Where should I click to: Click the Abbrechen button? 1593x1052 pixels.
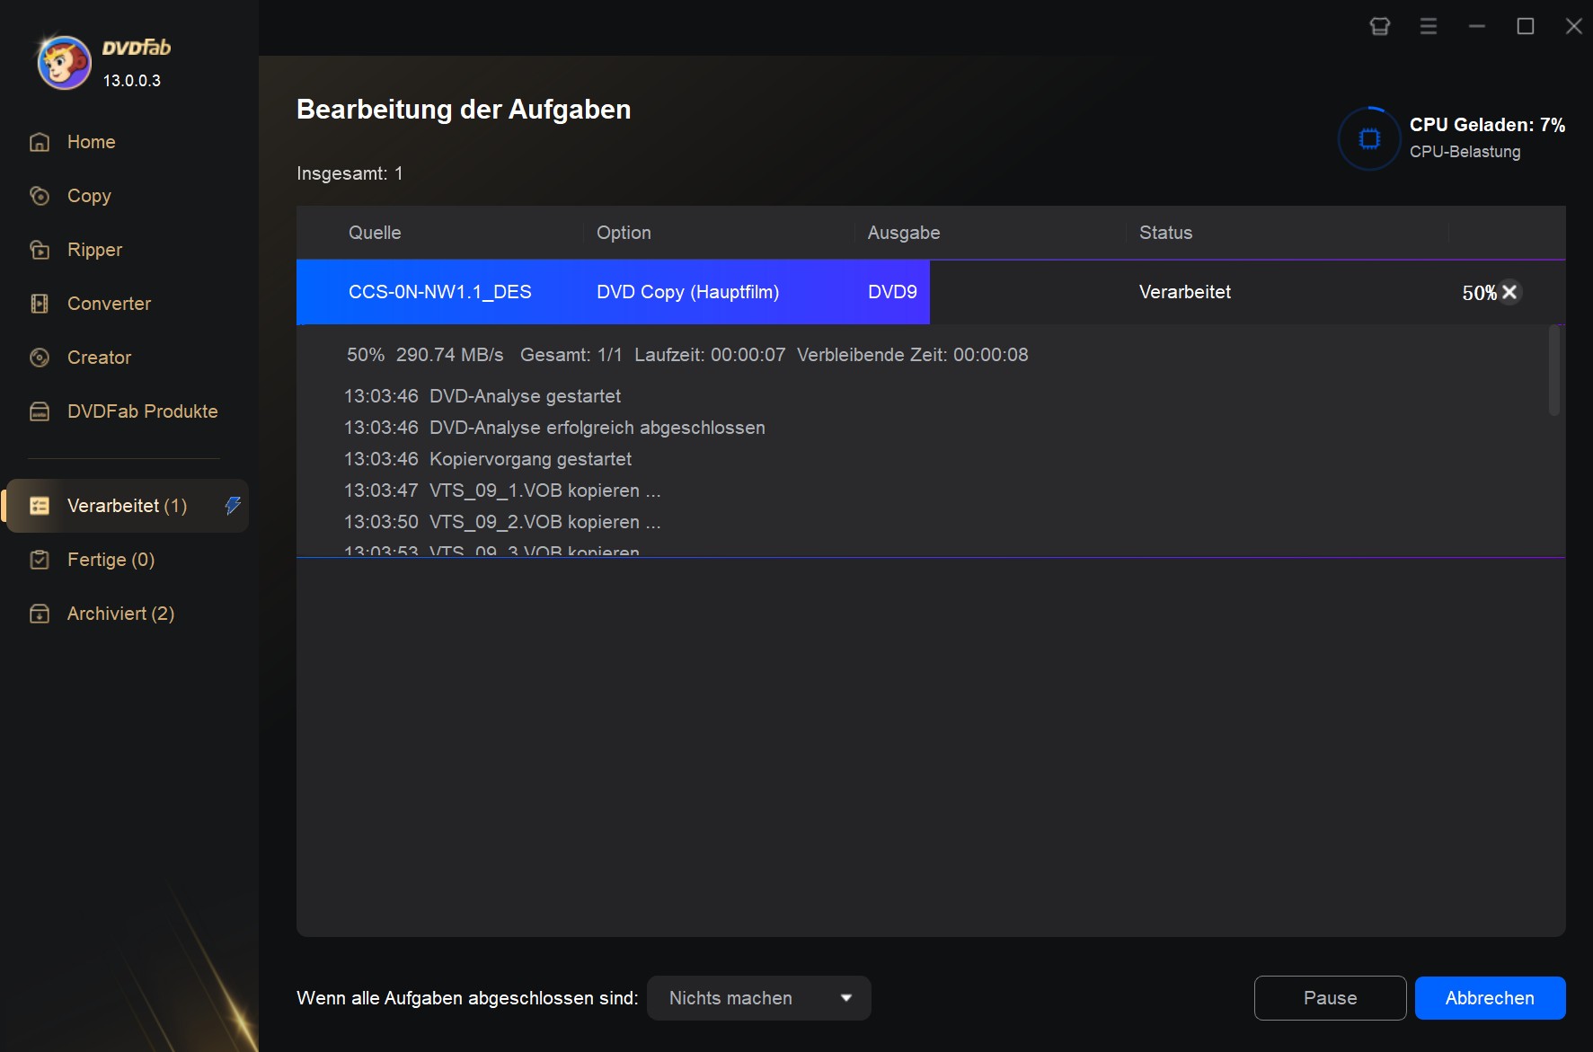pos(1490,998)
